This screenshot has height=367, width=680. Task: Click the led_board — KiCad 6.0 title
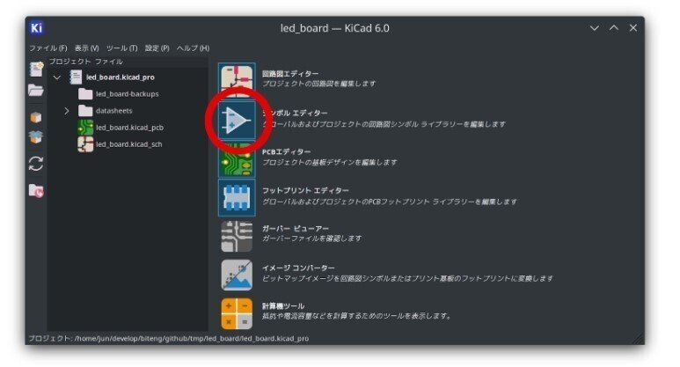(335, 28)
